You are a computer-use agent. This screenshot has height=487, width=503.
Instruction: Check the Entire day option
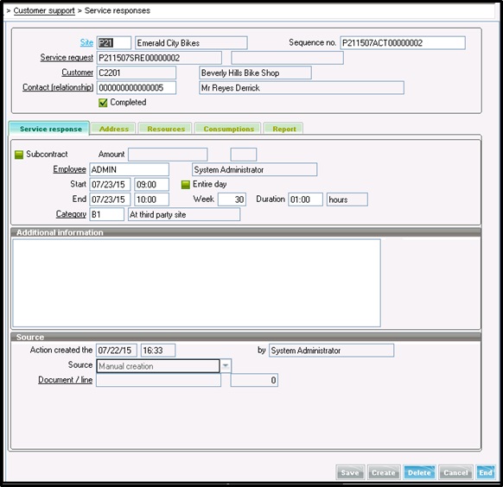coord(186,185)
